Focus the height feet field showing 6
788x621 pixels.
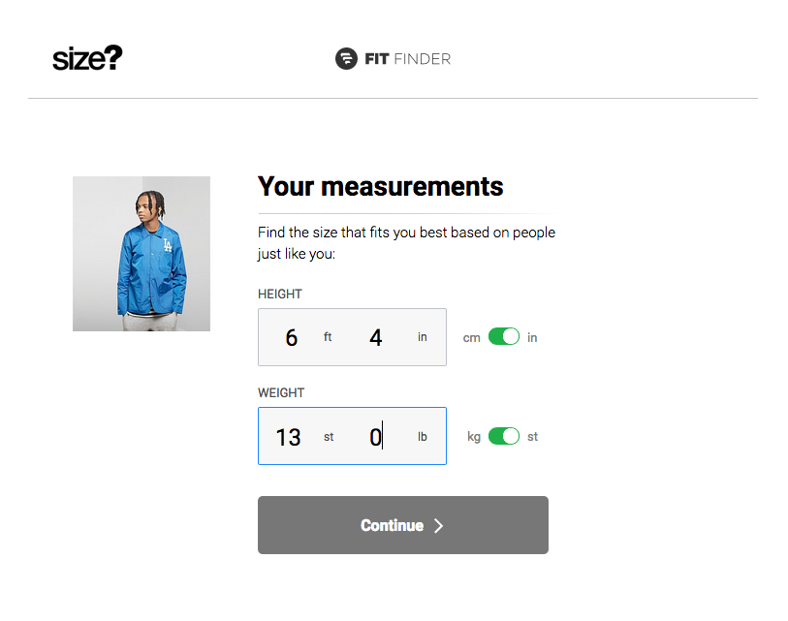pyautogui.click(x=292, y=338)
